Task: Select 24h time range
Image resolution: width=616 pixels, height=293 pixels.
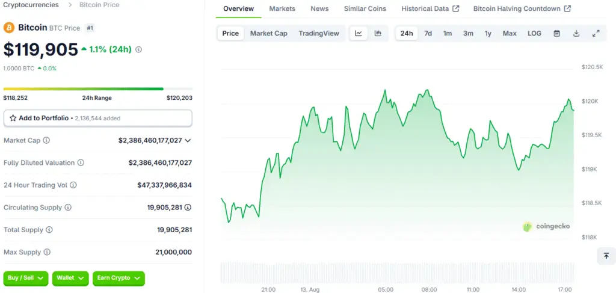Action: pyautogui.click(x=407, y=33)
